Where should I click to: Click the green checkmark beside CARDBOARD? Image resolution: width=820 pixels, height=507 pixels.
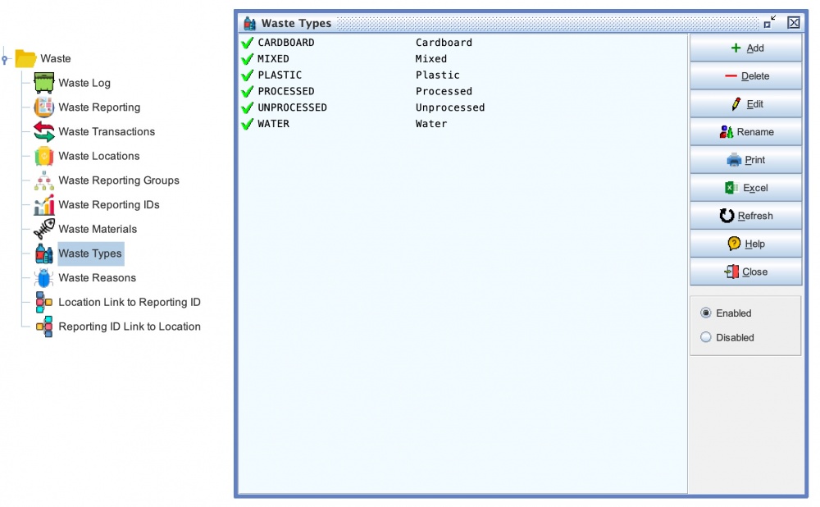point(247,43)
